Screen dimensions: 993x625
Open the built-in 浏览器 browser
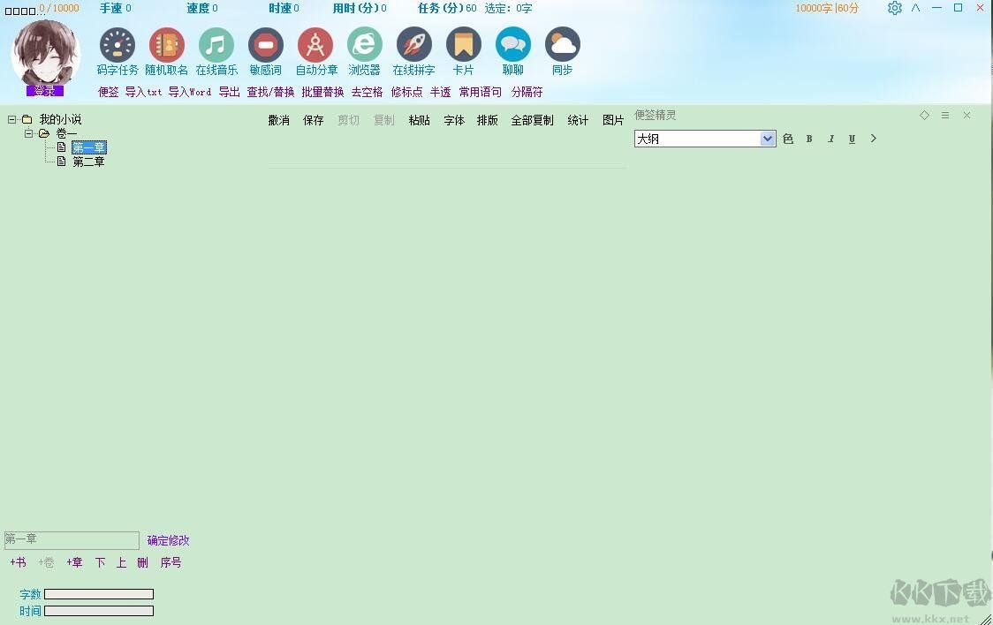pos(364,44)
